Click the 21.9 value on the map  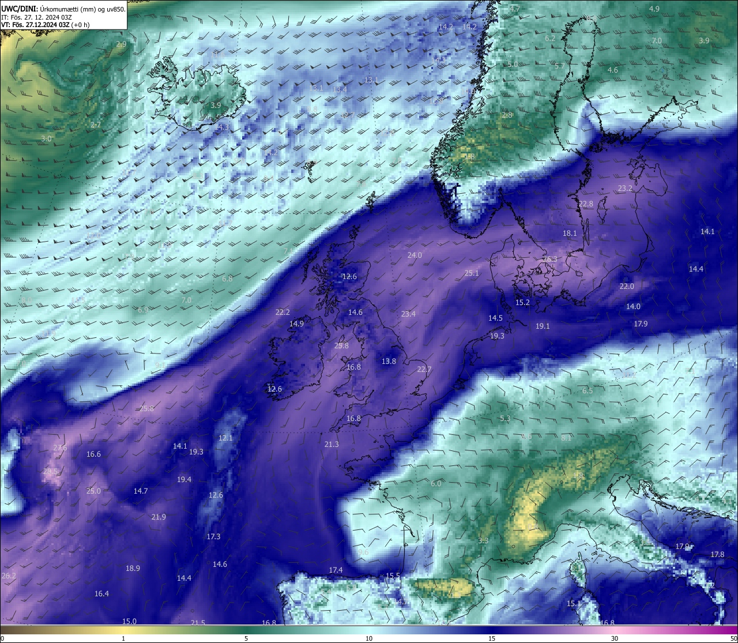tap(159, 517)
